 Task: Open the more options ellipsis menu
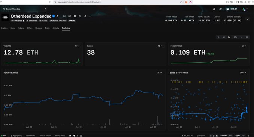click(90, 16)
